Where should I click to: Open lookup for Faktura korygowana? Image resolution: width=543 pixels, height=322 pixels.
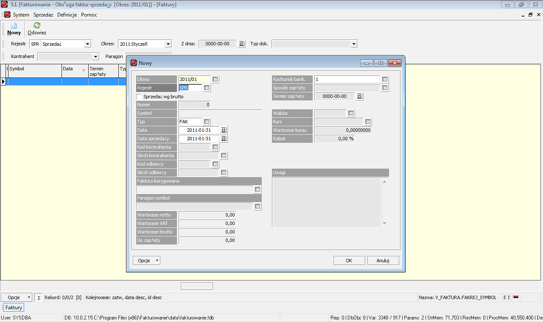[x=258, y=189]
